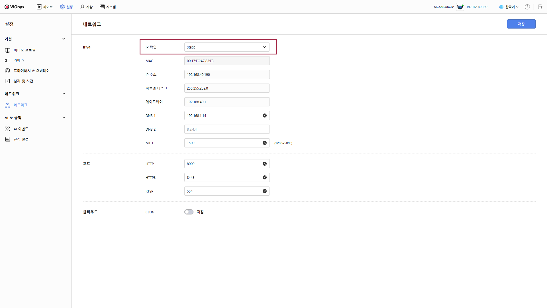
Task: Click into the DNS 2 input field
Action: [x=227, y=129]
